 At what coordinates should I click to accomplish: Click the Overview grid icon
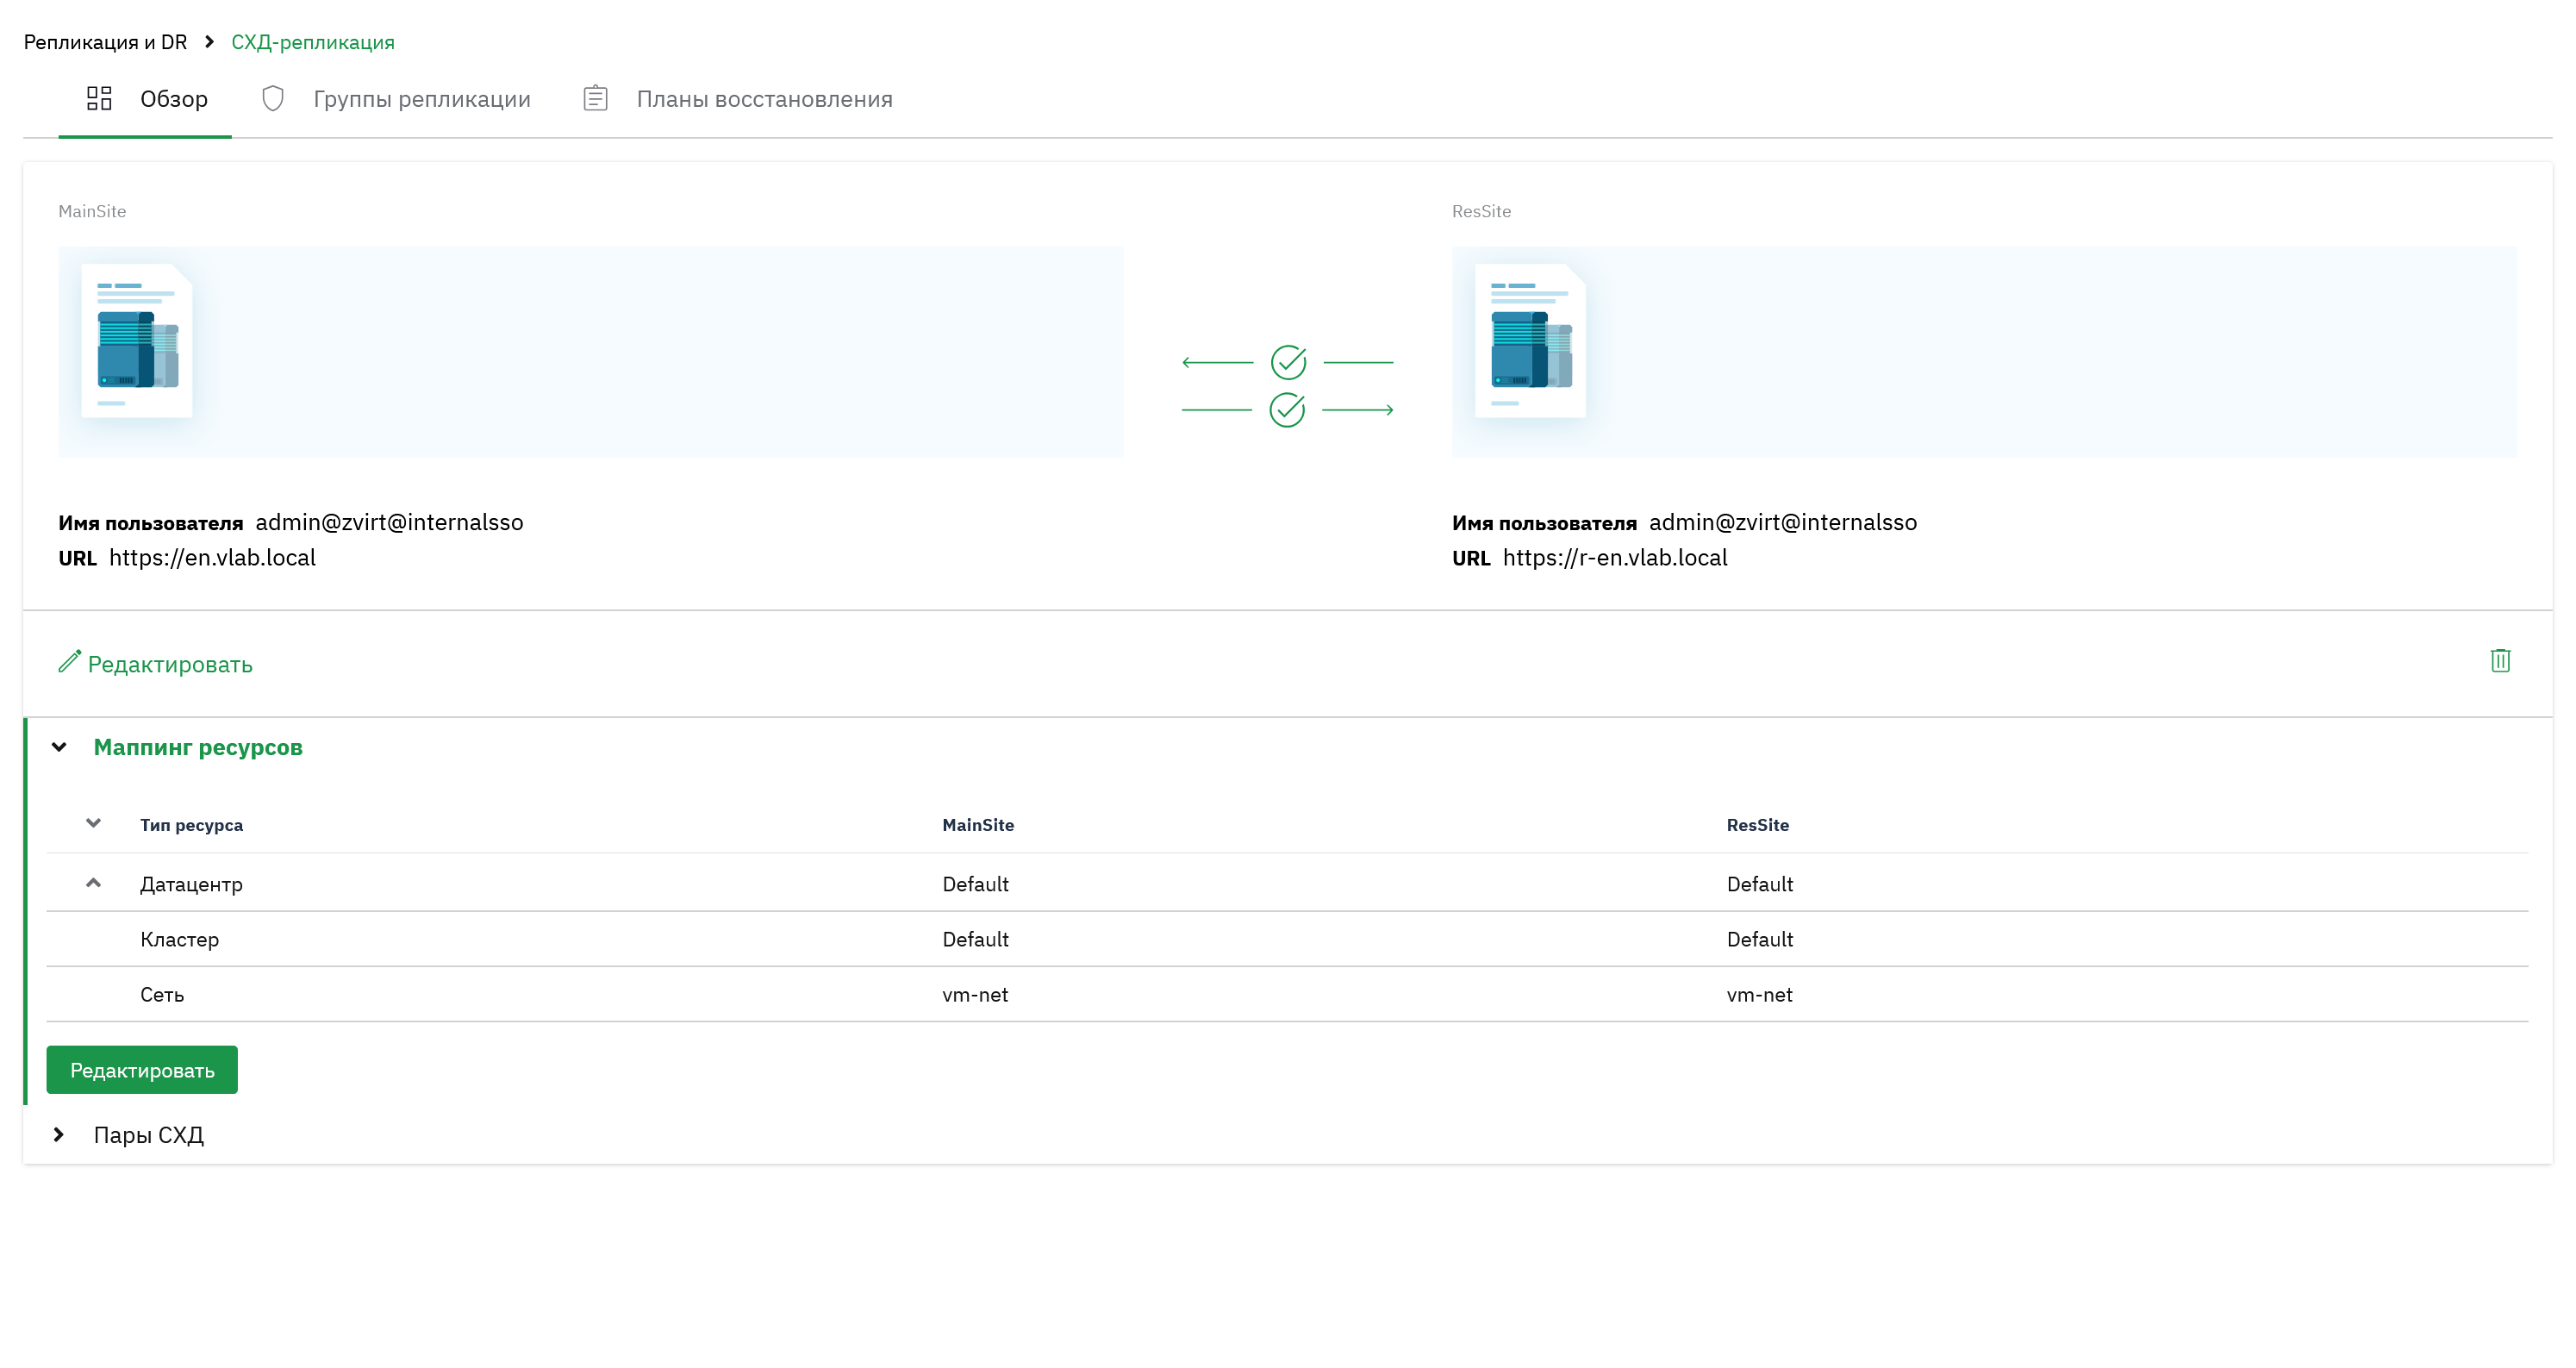pyautogui.click(x=99, y=98)
